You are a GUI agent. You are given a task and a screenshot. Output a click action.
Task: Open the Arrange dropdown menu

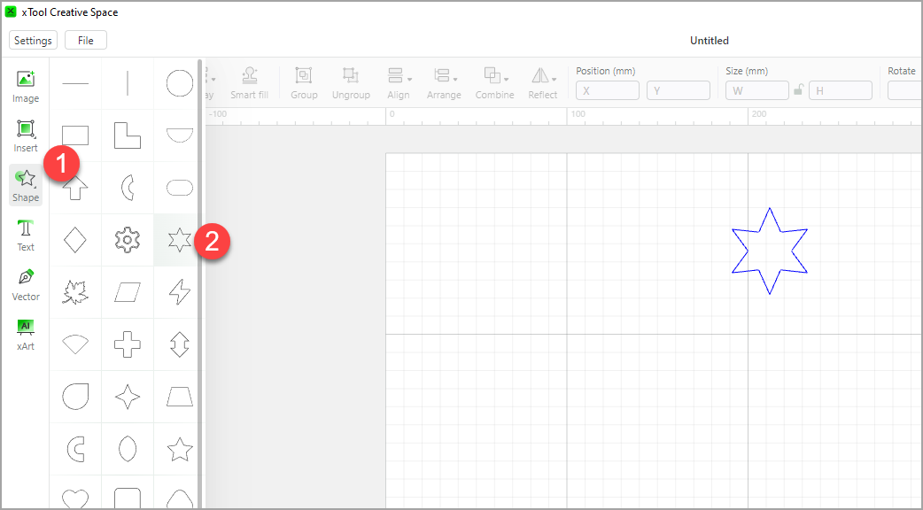[443, 82]
